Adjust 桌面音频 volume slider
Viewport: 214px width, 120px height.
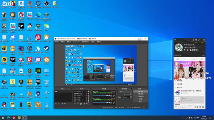click(x=101, y=96)
